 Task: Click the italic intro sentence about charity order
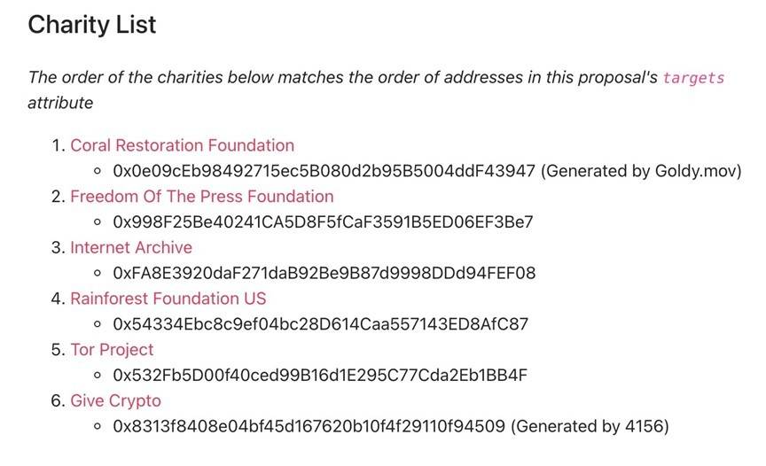tap(376, 89)
